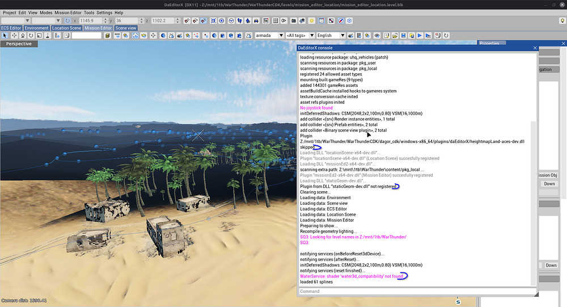Open the All tags dropdown
567x307 pixels.
[x=300, y=36]
